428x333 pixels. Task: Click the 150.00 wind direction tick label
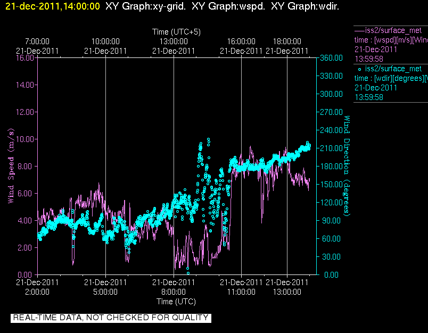[x=331, y=185]
